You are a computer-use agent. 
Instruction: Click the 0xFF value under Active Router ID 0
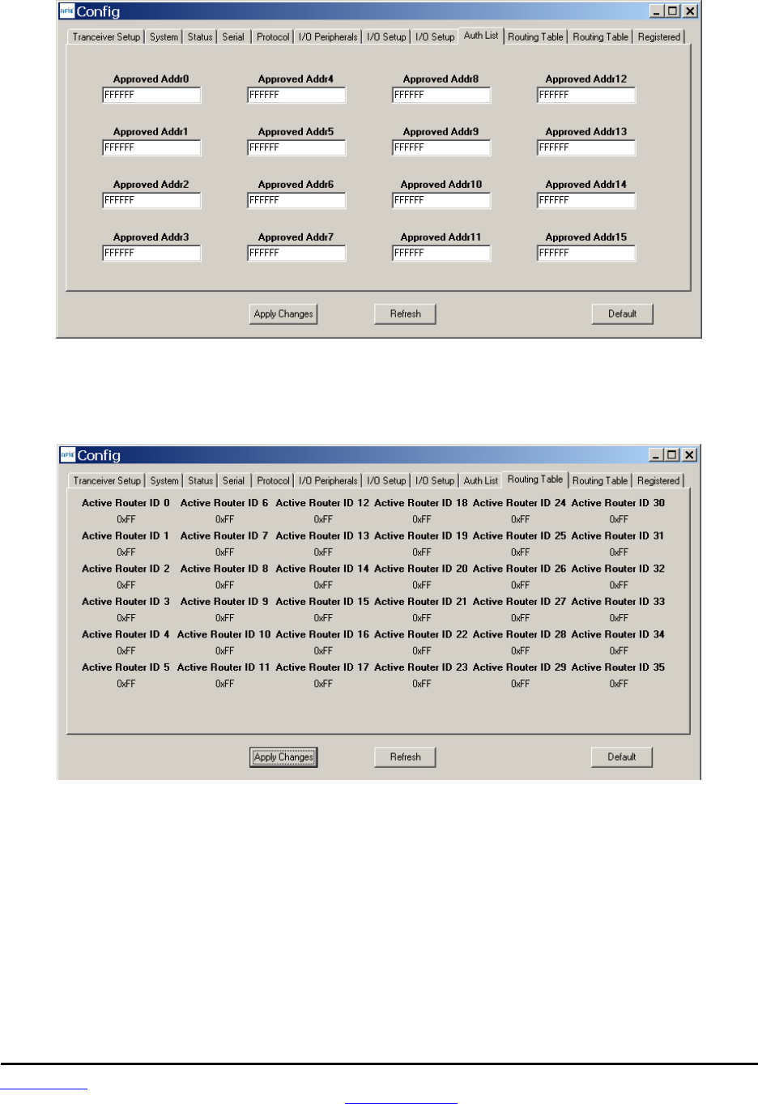(x=126, y=520)
